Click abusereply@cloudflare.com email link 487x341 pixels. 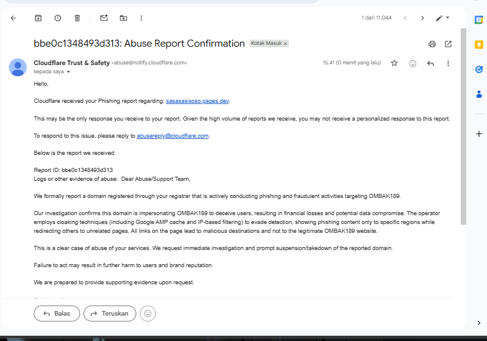172,136
